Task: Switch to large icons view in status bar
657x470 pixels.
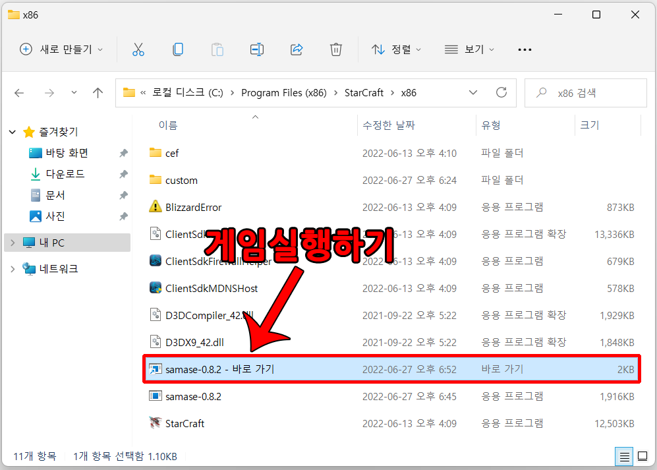Action: tap(643, 456)
